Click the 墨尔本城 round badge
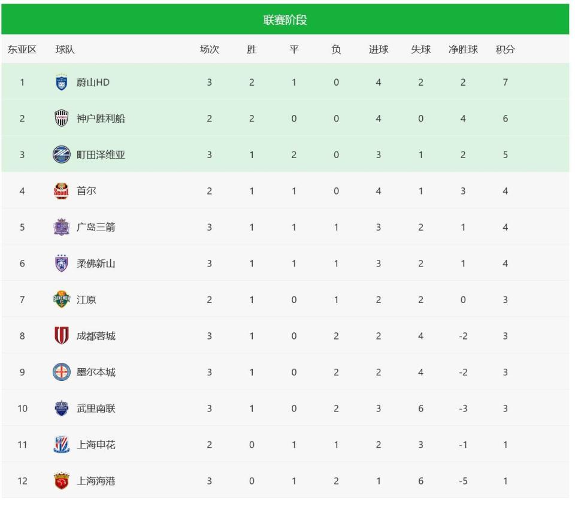Image resolution: width=575 pixels, height=506 pixels. click(62, 372)
